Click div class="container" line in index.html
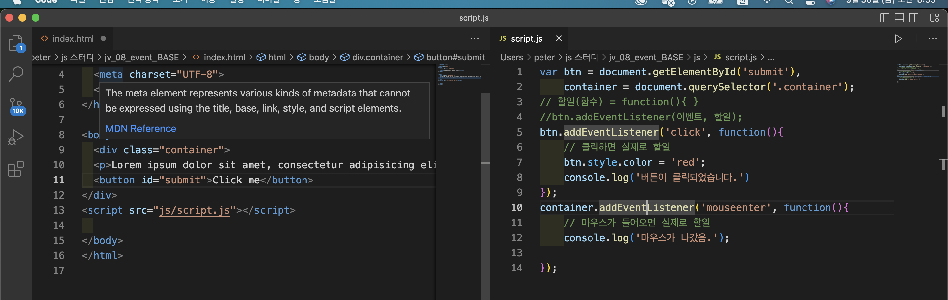The height and width of the screenshot is (300, 948). [x=162, y=150]
